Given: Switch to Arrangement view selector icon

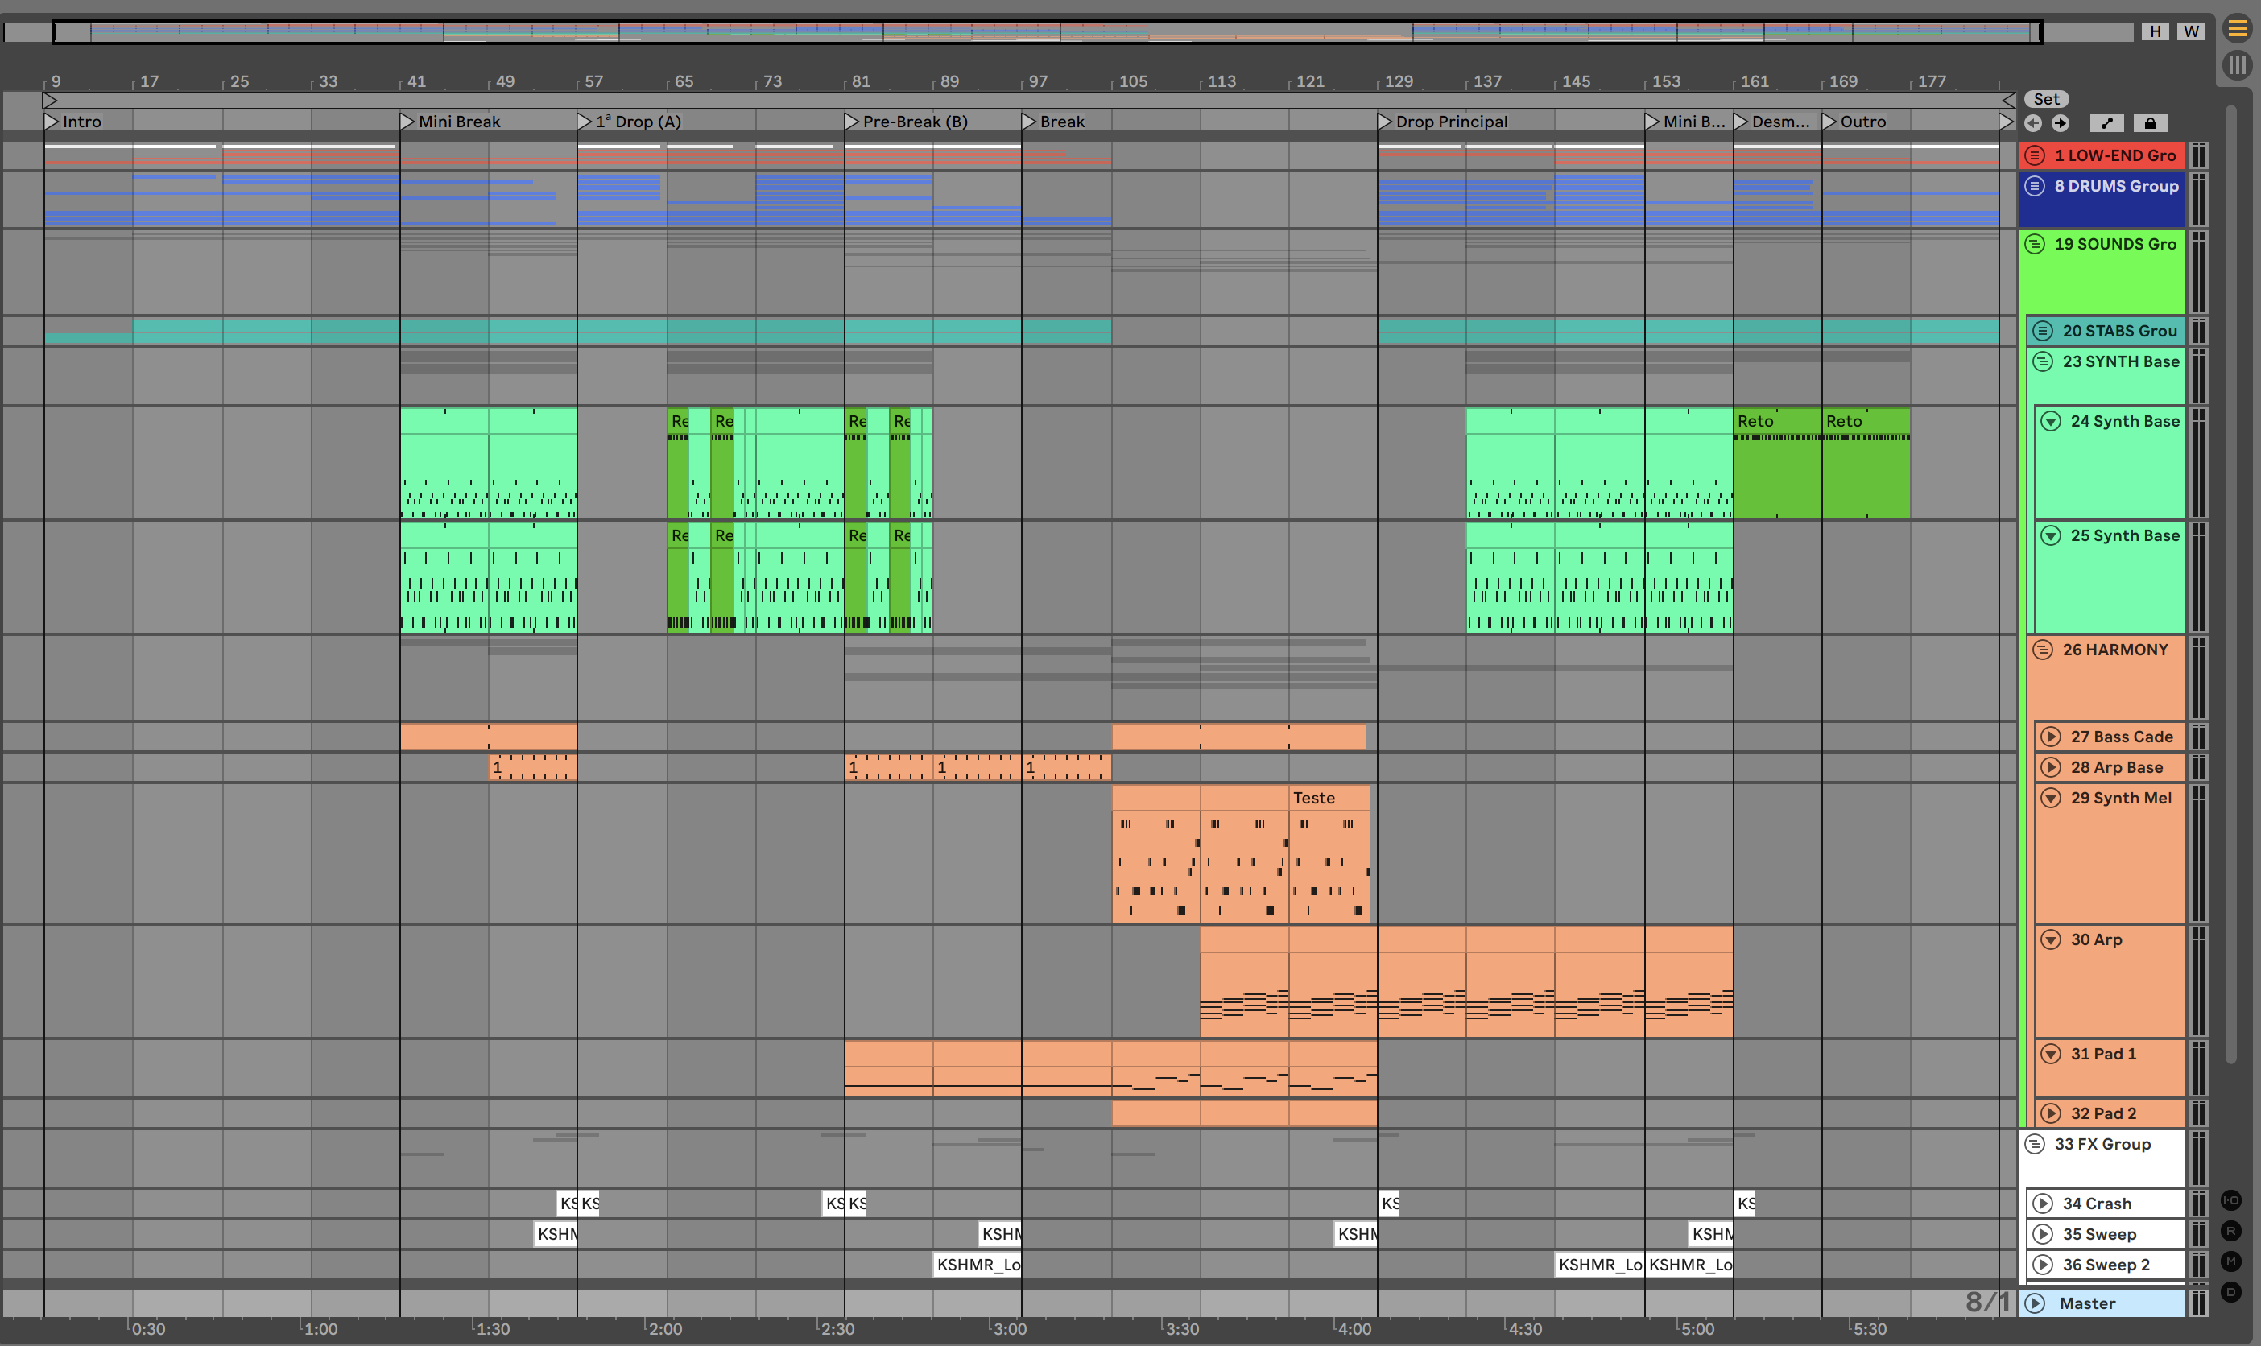Looking at the screenshot, I should click(x=2238, y=29).
